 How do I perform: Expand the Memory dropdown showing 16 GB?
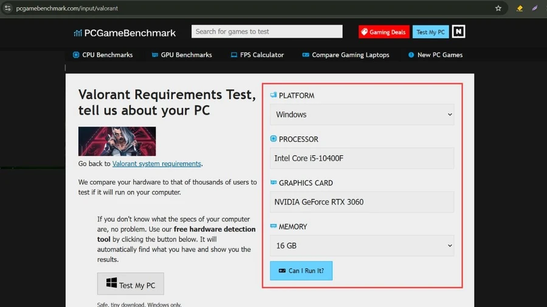tap(362, 246)
